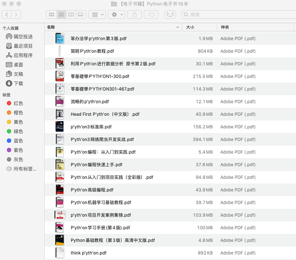This screenshot has width=296, height=260.
Task: Click the Edit Tags toolbar button
Action: point(151,14)
